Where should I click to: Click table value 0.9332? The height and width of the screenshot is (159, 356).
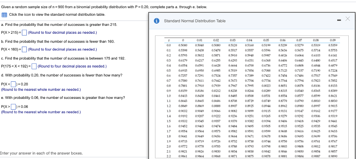183,121
